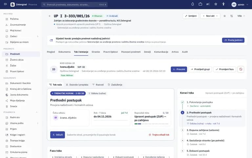Collapse sidebar with hamburger menu icon
Image resolution: width=252 pixels, height=158 pixels.
5,4
